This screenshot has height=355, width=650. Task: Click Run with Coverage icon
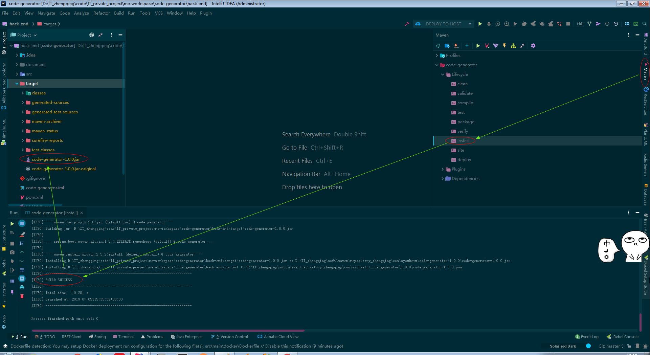coord(497,24)
